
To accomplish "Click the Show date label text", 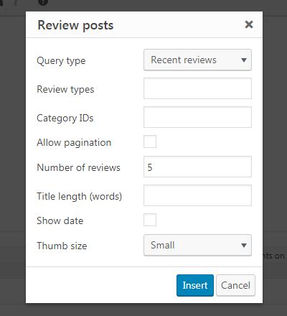I will 60,220.
